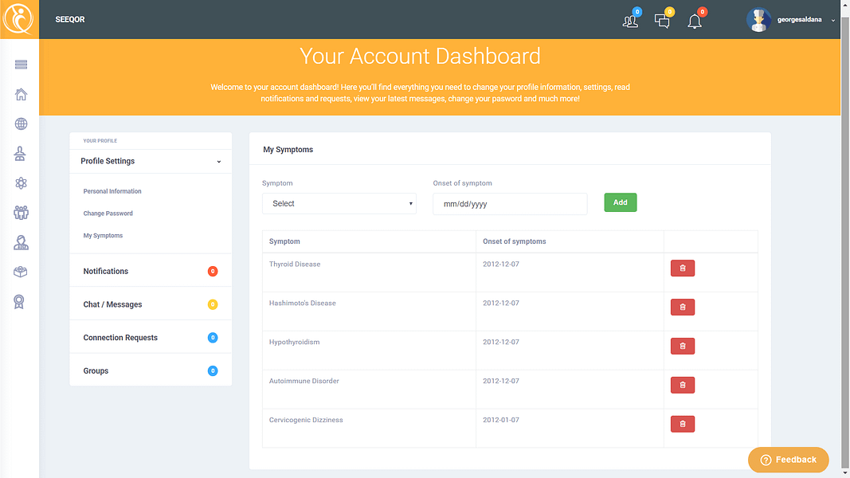
Task: Click the blue Connection Requests count badge
Action: (213, 338)
